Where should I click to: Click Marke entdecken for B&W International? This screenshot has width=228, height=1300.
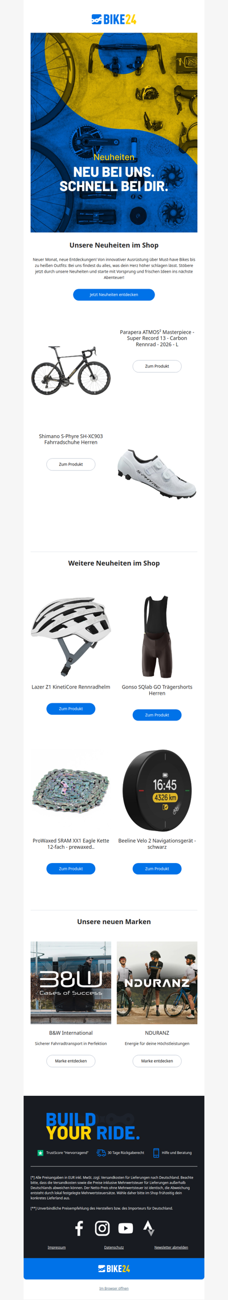71,1061
